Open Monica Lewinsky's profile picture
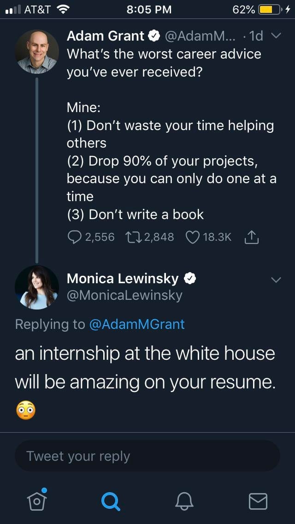The width and height of the screenshot is (295, 524). pyautogui.click(x=37, y=287)
